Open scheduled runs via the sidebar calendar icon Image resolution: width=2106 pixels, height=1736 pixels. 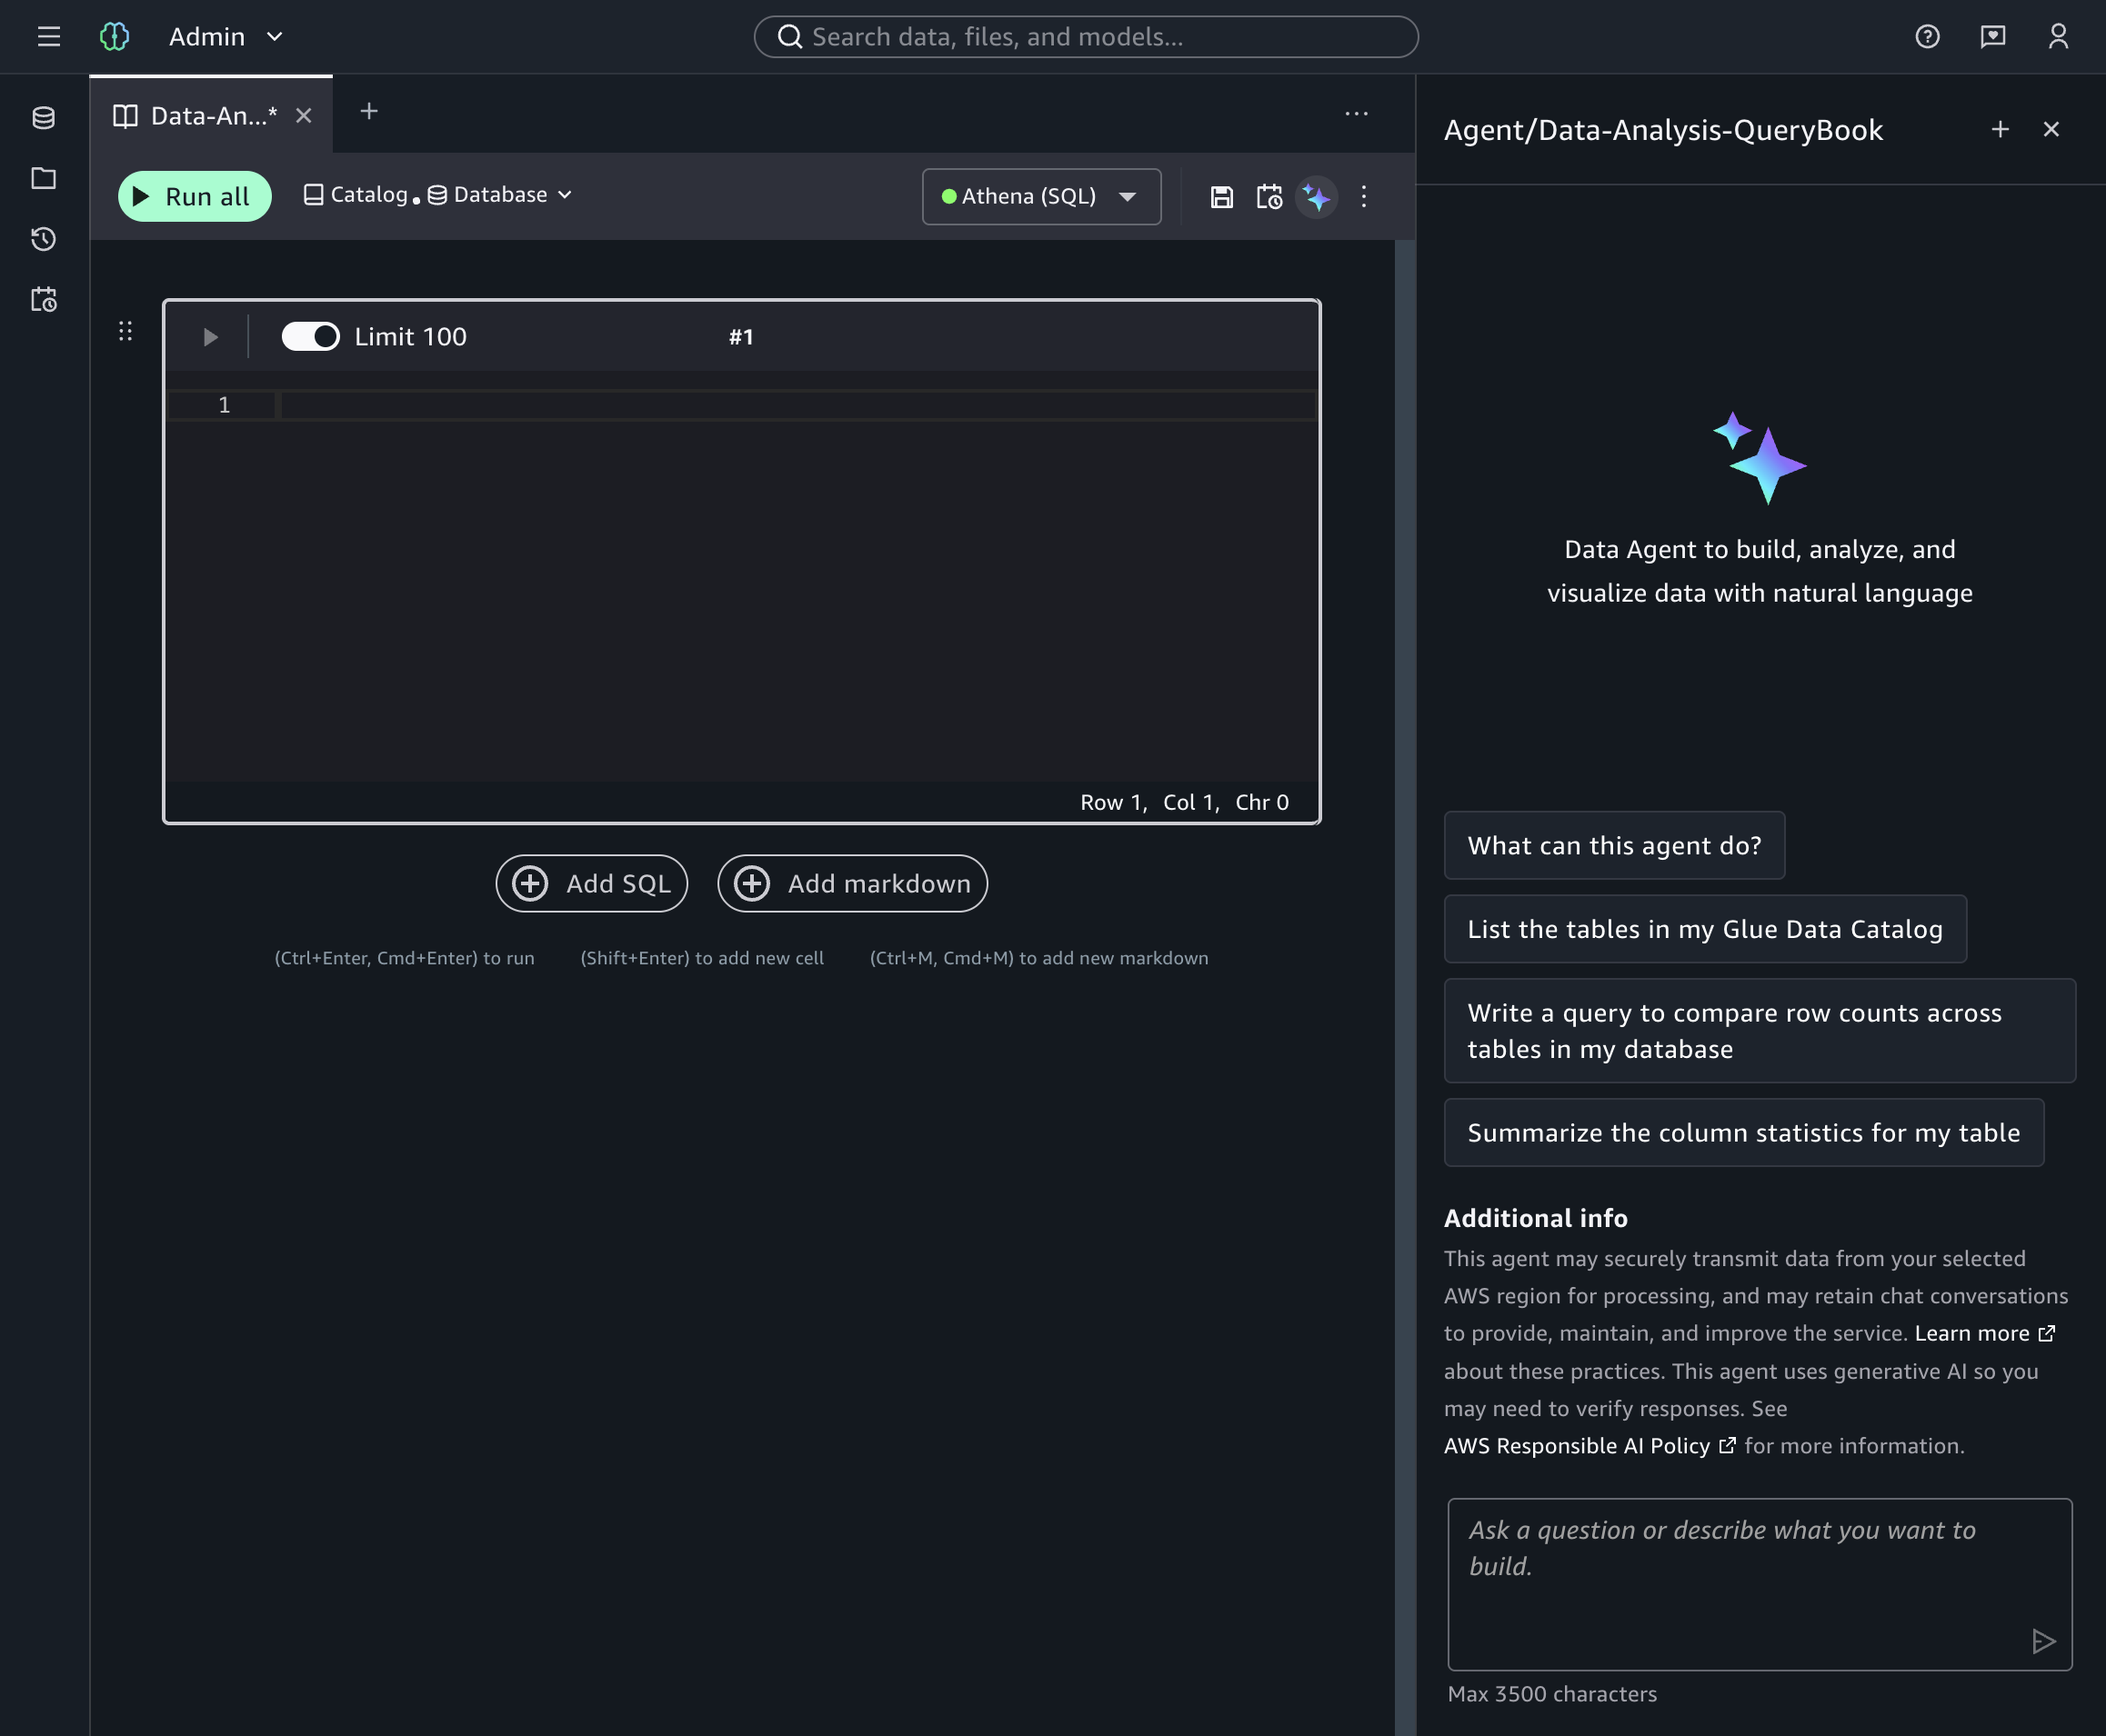coord(44,300)
